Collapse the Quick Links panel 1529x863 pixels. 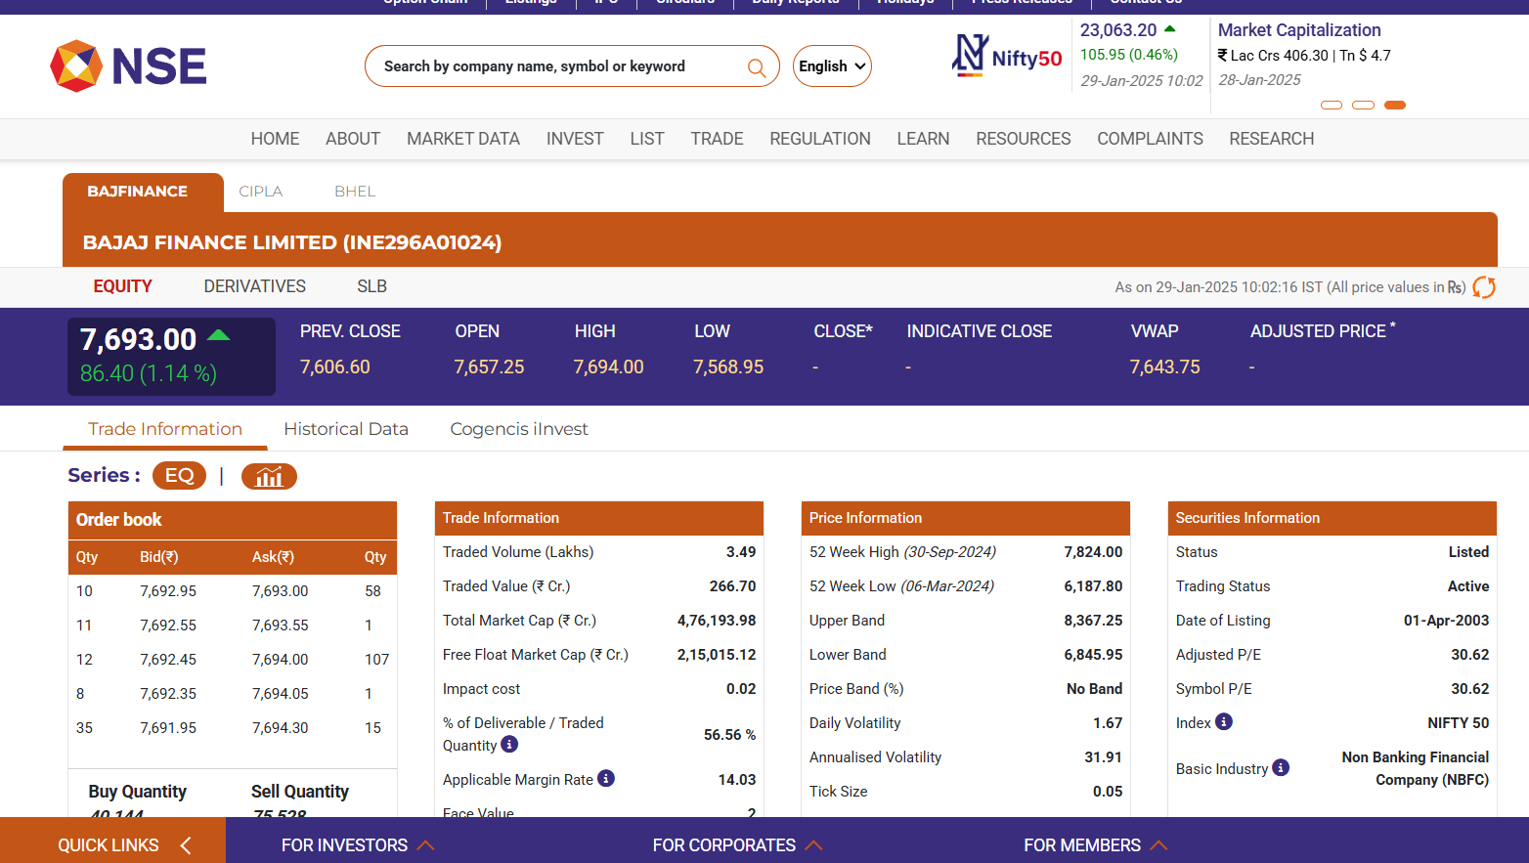(x=186, y=845)
